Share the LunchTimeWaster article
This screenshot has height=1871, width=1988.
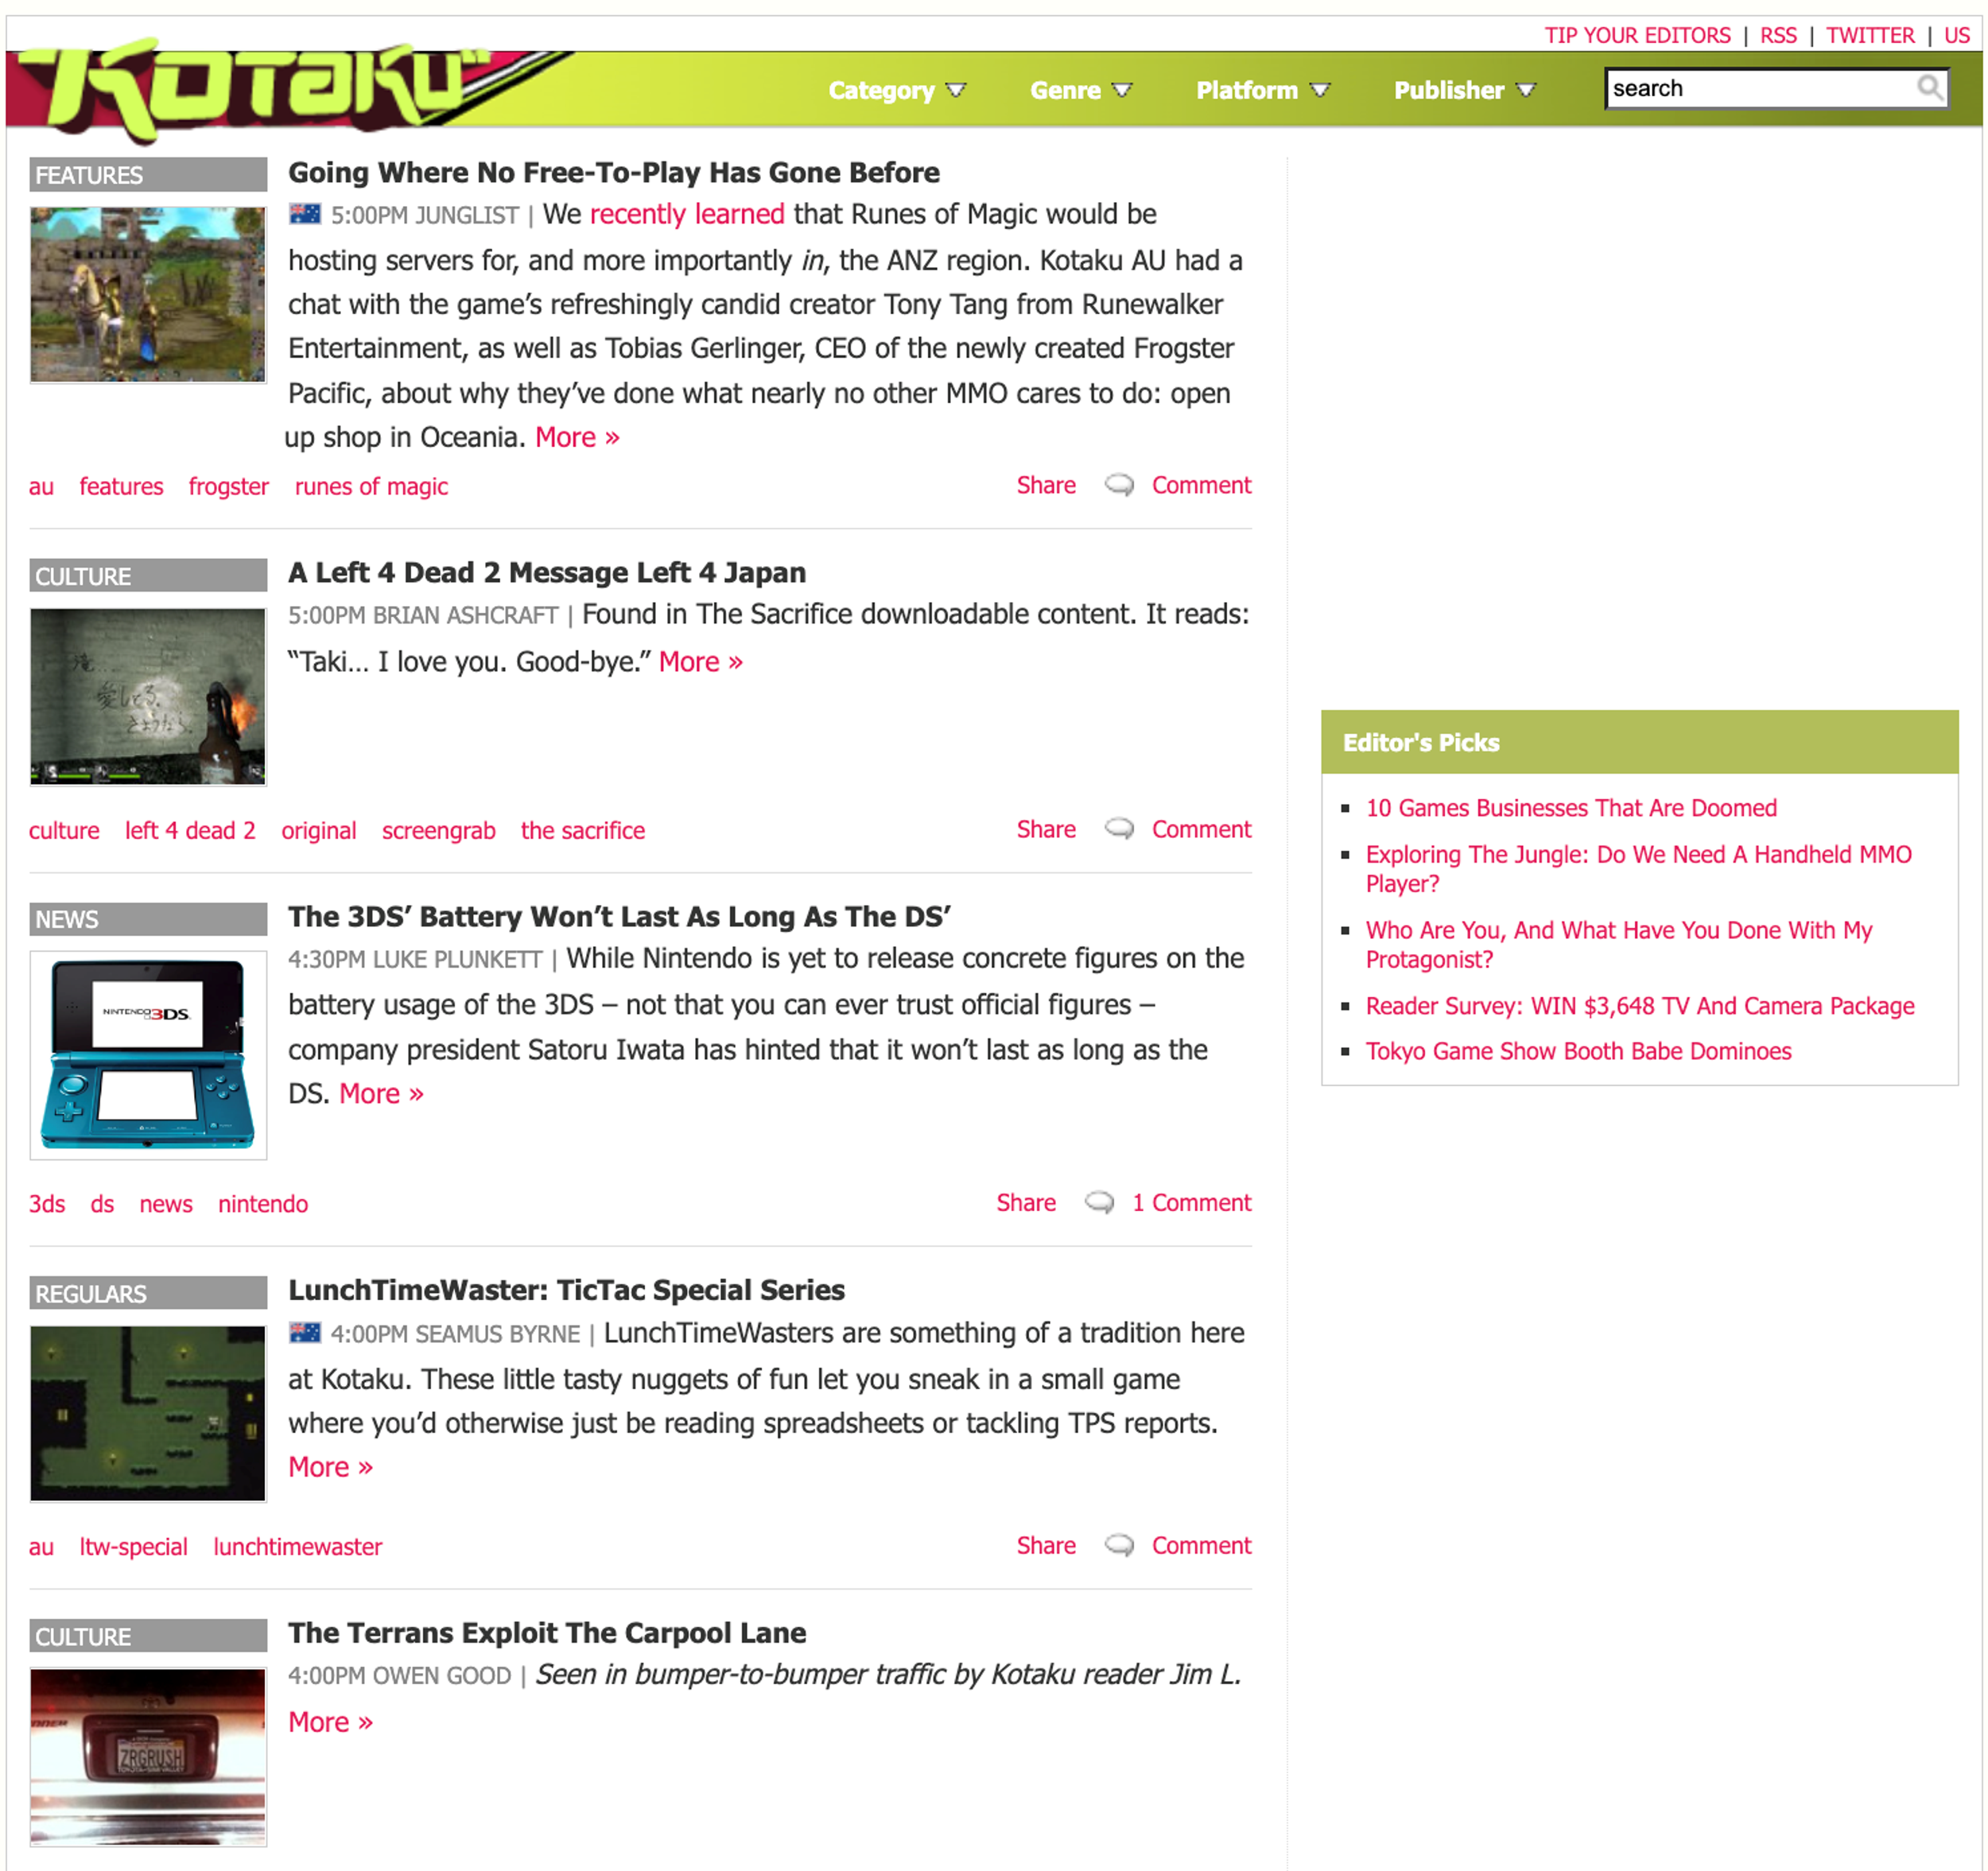[1046, 1546]
